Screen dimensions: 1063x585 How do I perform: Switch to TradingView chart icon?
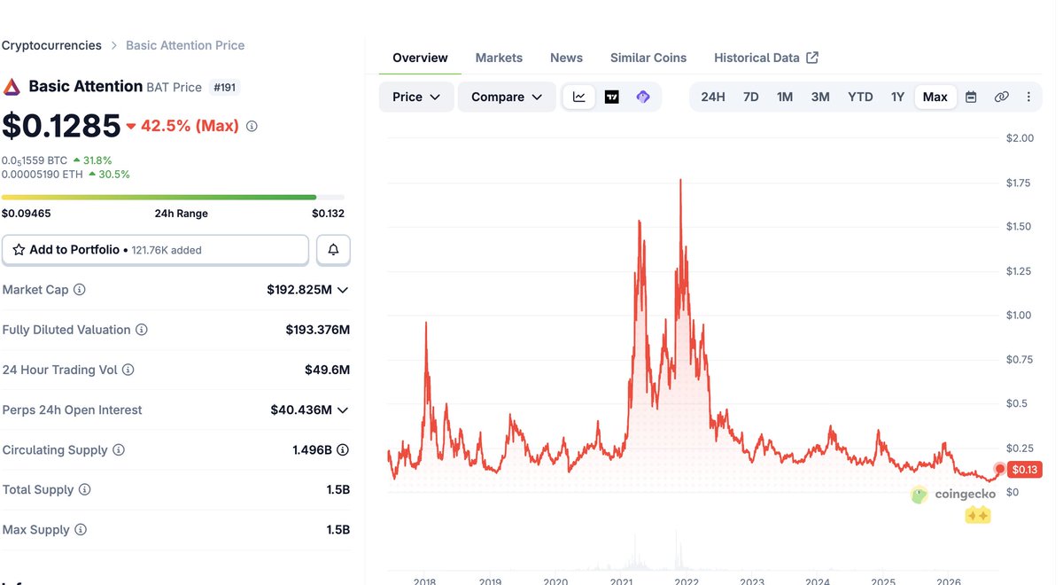point(611,97)
